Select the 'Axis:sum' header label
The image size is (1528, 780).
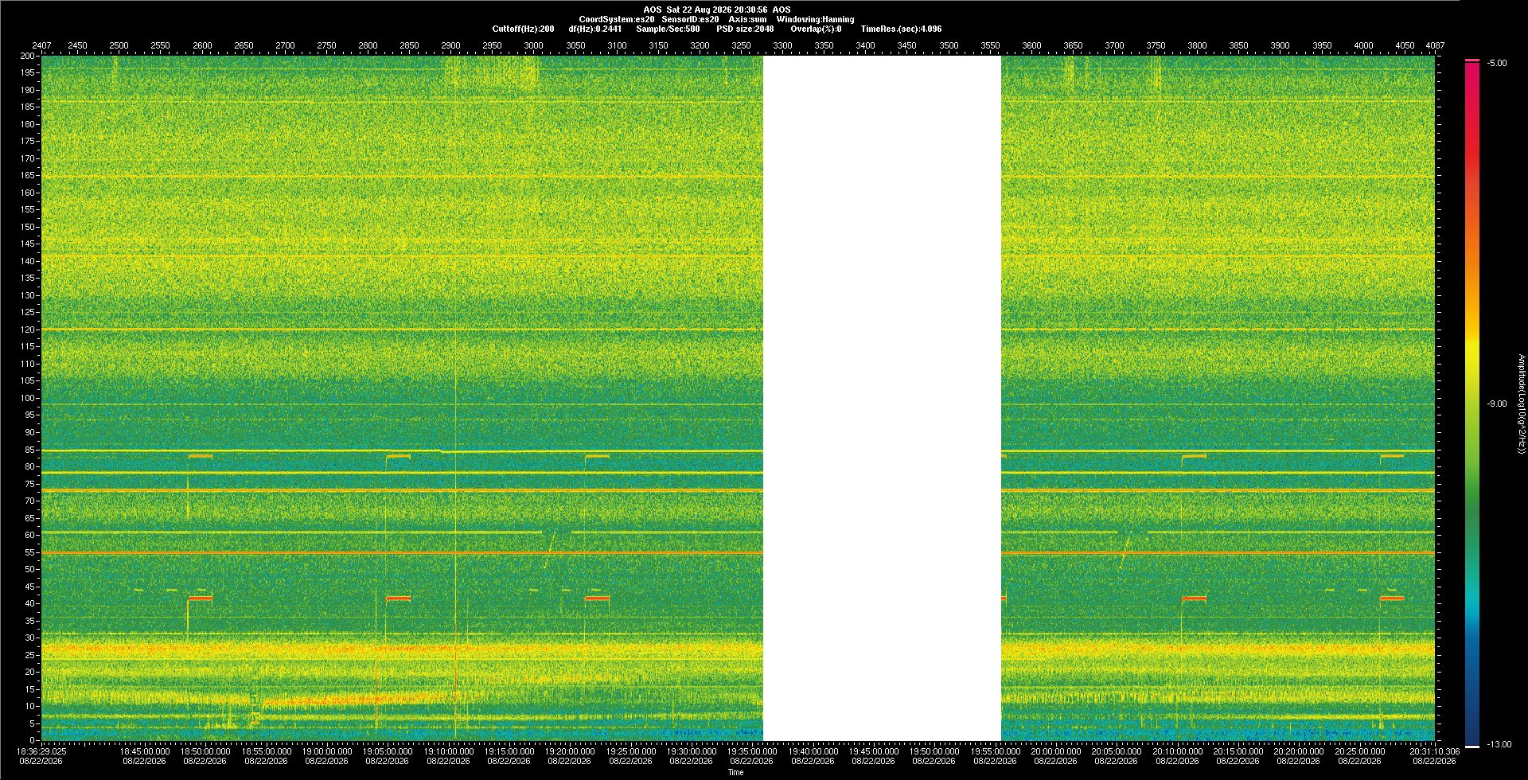(x=747, y=19)
